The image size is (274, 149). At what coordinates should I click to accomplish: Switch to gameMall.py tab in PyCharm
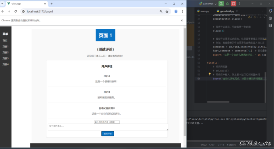[x=225, y=11]
